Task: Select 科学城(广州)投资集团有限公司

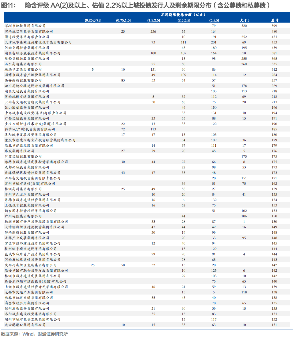Action: [x=30, y=129]
